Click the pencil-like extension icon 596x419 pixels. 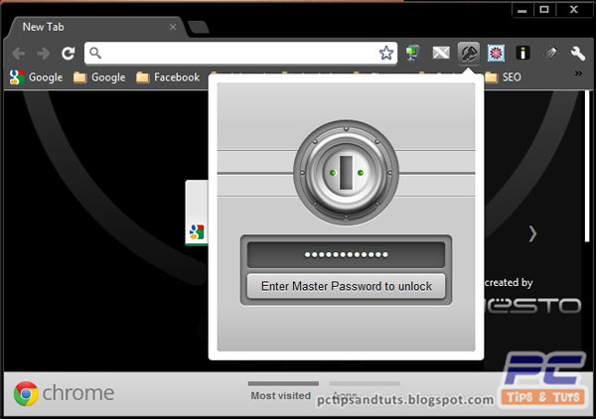click(x=550, y=53)
